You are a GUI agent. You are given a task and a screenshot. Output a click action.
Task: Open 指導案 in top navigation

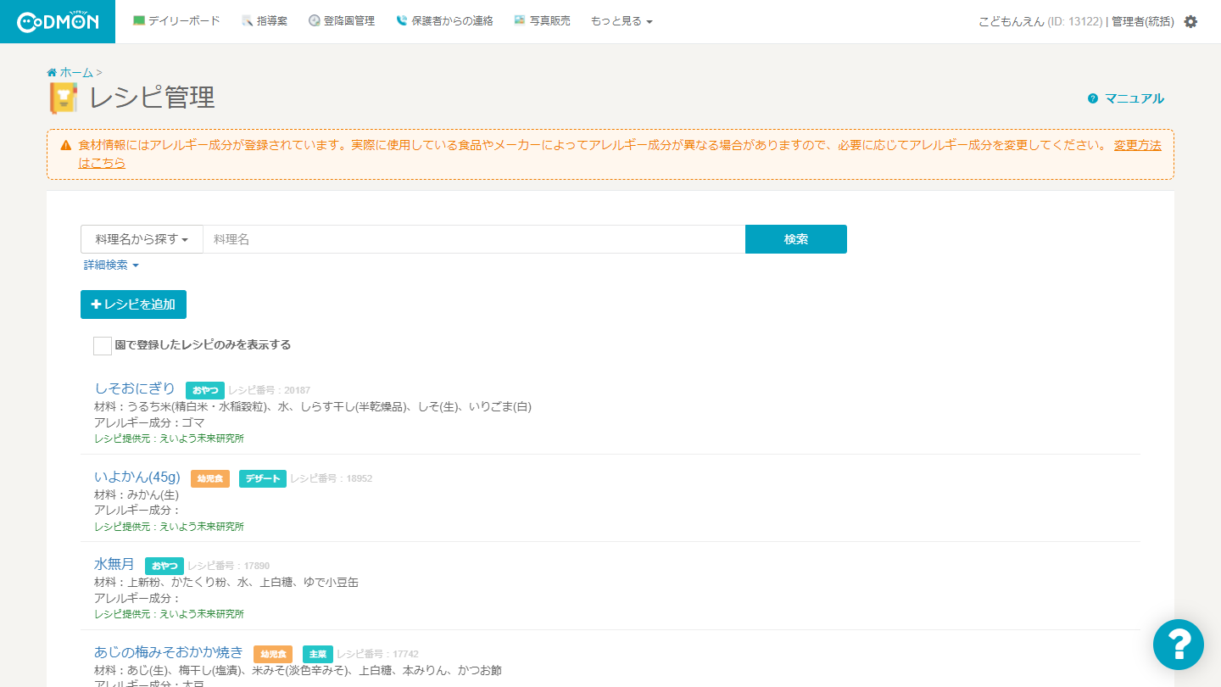click(x=265, y=21)
